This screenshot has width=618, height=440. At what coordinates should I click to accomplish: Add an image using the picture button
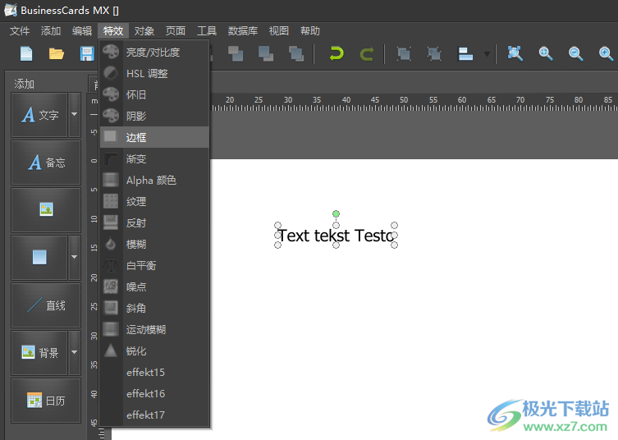[x=46, y=210]
